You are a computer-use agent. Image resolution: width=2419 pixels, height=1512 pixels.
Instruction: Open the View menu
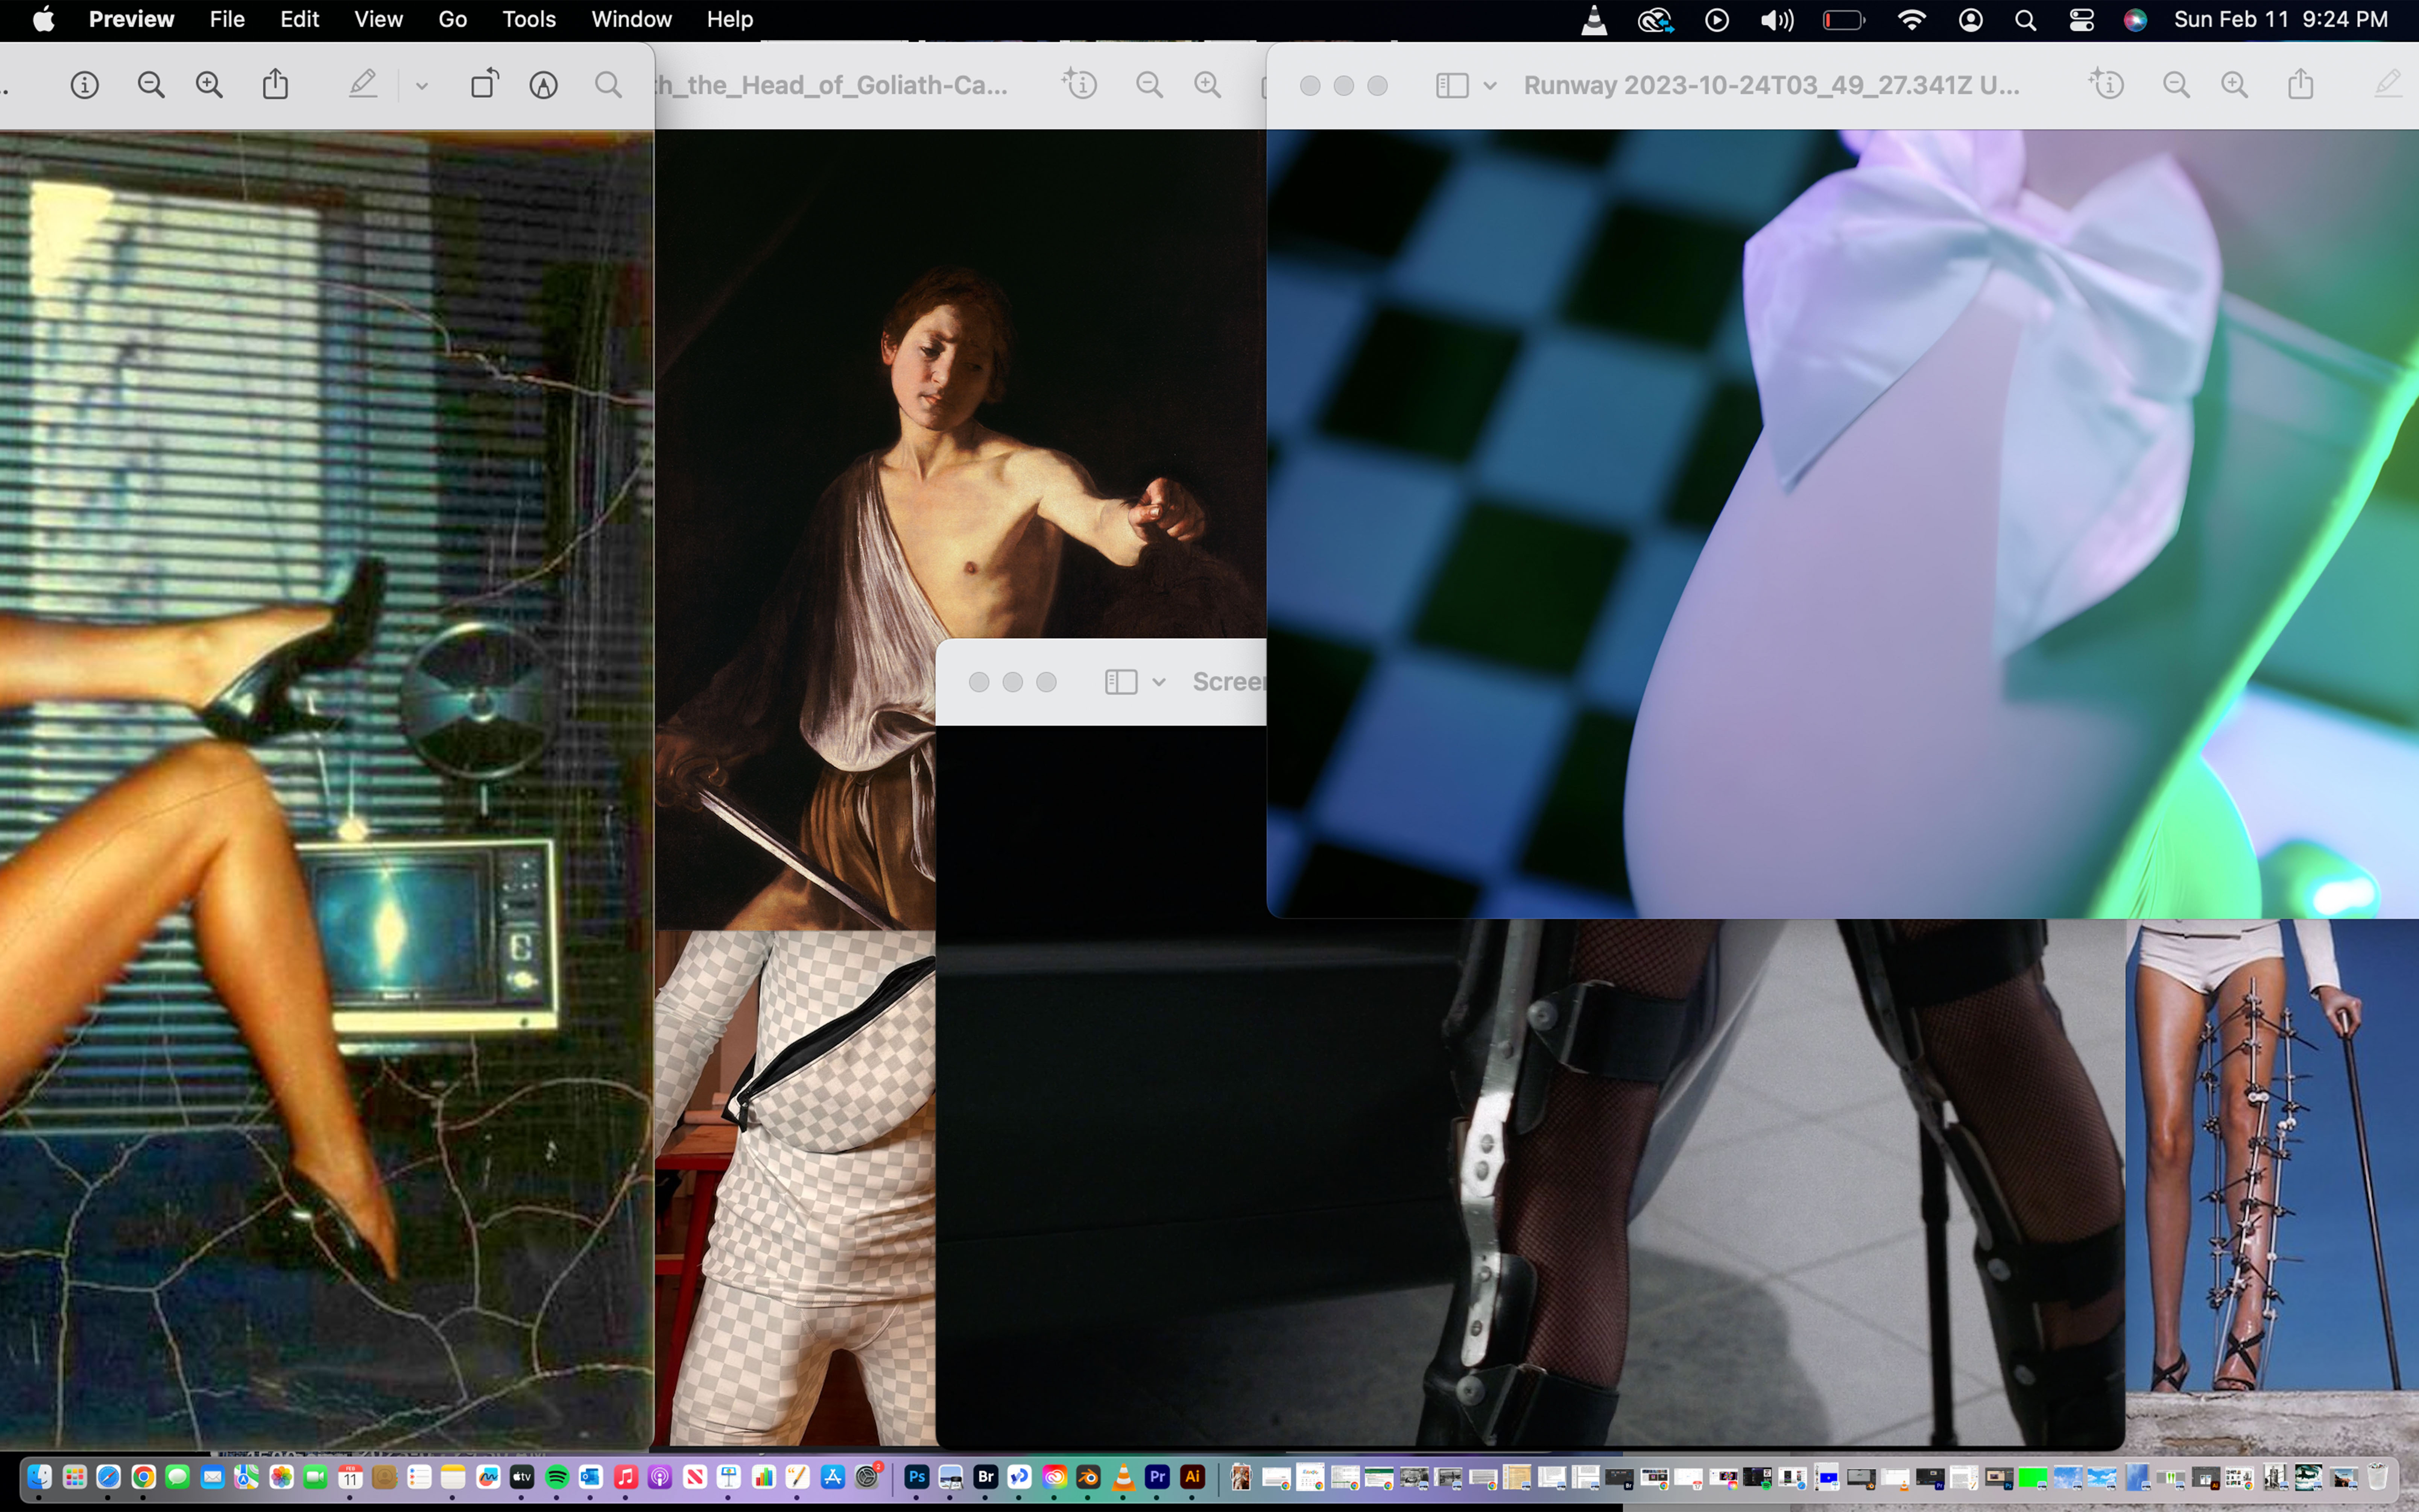click(378, 20)
